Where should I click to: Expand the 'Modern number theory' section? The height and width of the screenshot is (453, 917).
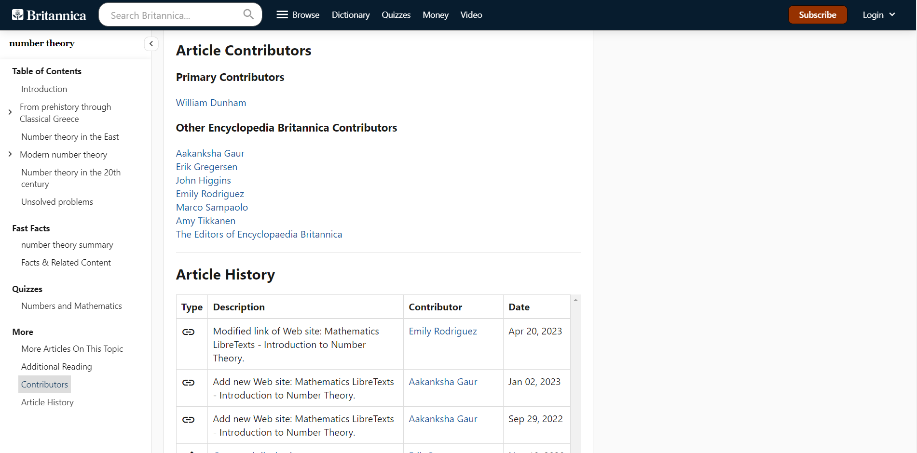click(10, 154)
